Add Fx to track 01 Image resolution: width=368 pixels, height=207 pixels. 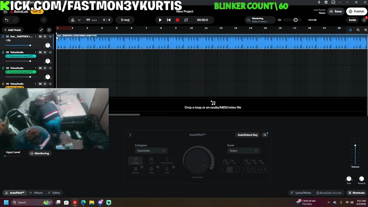click(8, 41)
